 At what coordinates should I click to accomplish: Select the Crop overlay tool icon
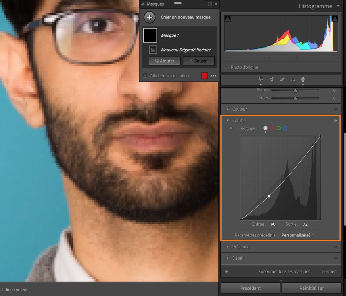pyautogui.click(x=271, y=80)
